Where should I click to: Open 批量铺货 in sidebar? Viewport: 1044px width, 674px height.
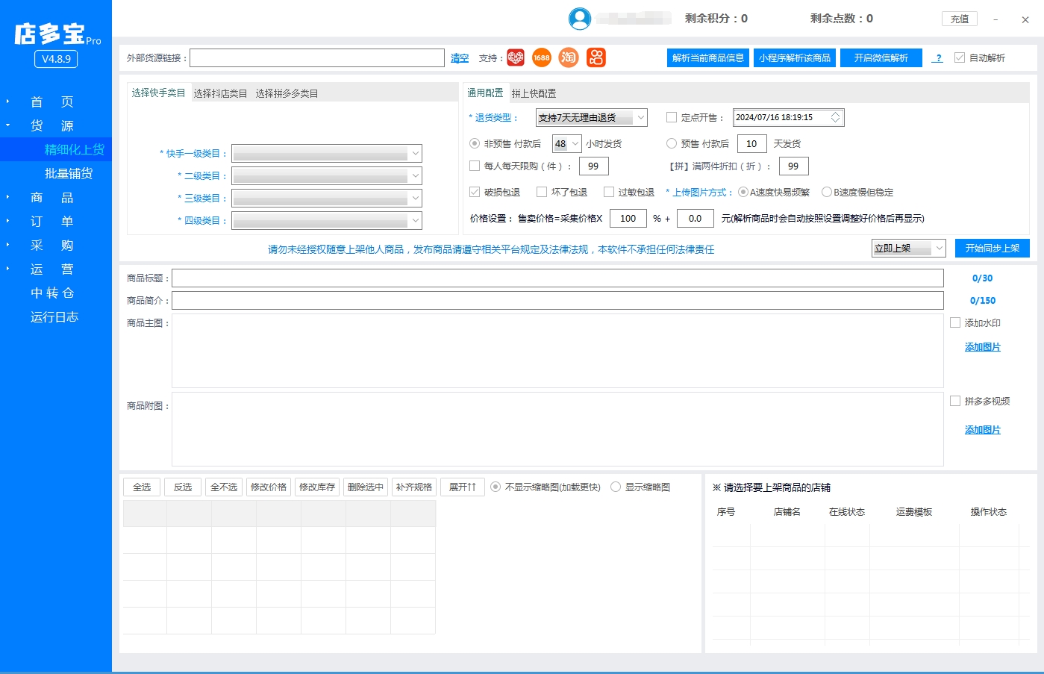[x=69, y=173]
